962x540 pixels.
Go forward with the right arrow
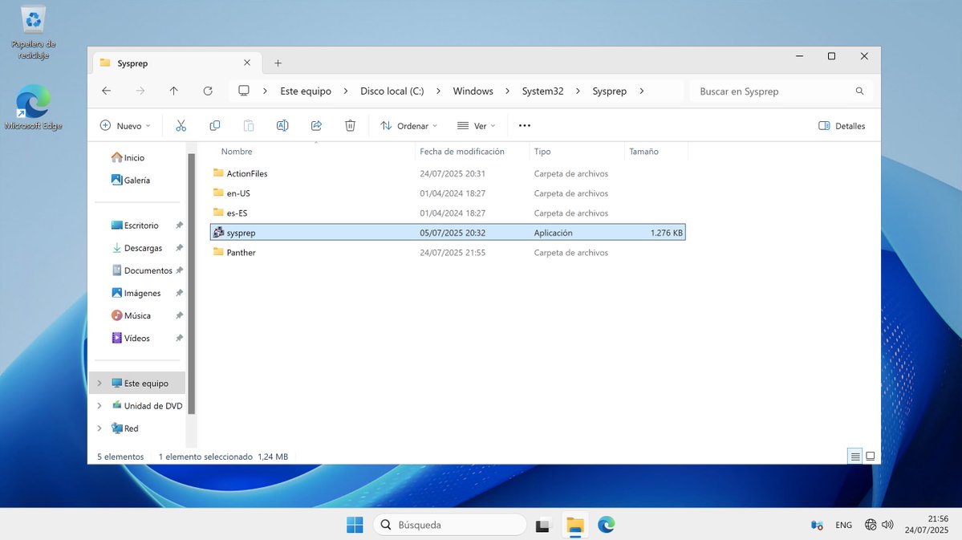140,91
